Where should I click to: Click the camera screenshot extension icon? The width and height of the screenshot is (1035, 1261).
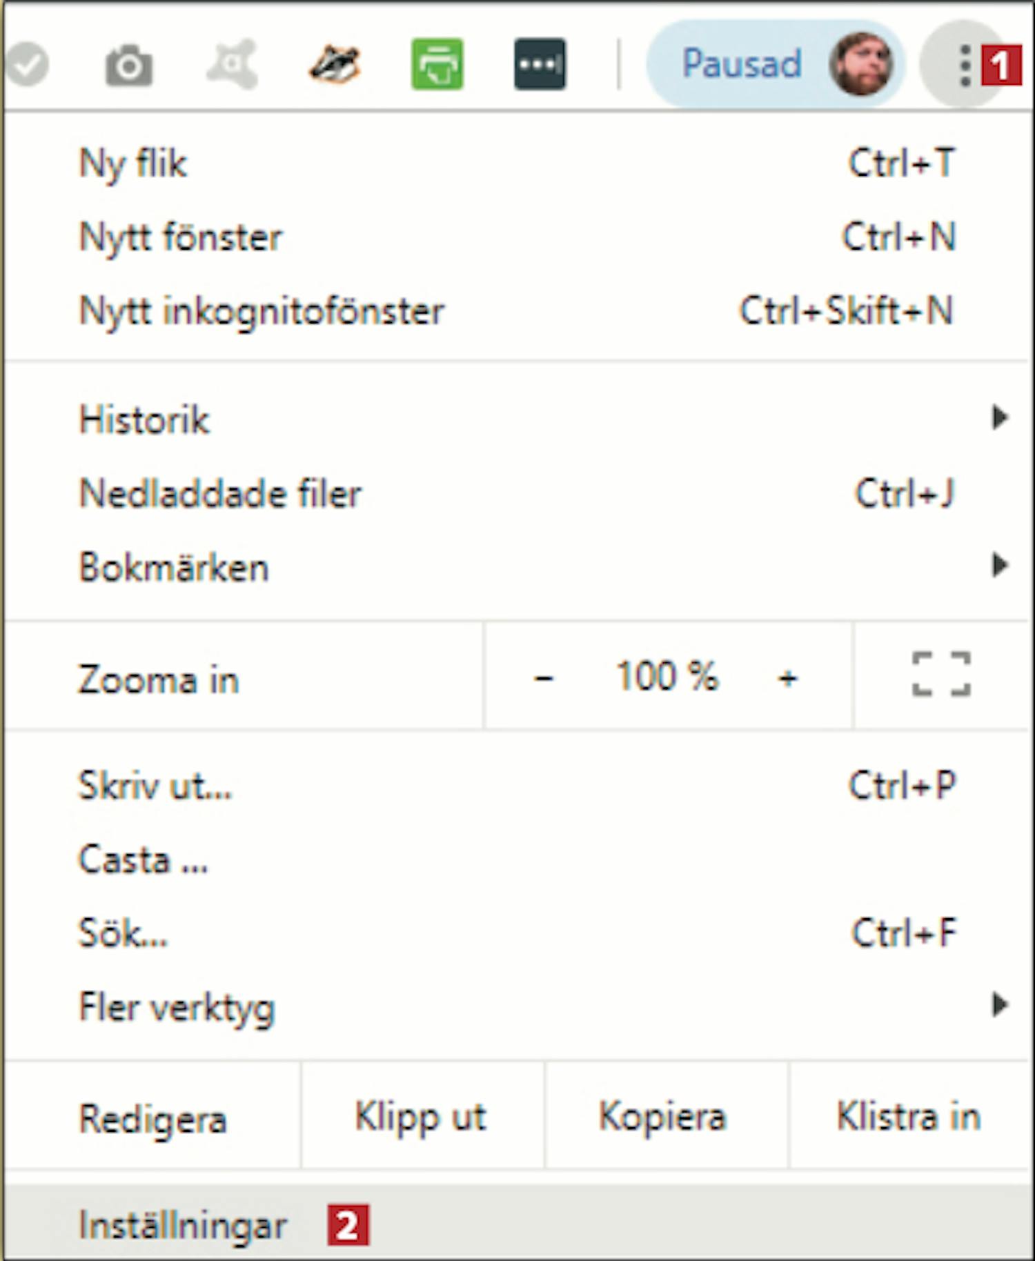pos(128,66)
